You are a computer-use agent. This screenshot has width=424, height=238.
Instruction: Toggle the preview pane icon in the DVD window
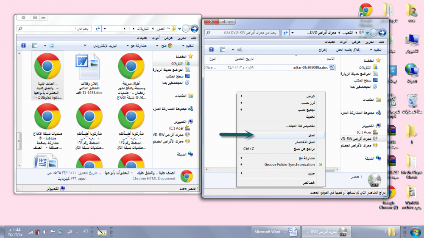[222, 50]
